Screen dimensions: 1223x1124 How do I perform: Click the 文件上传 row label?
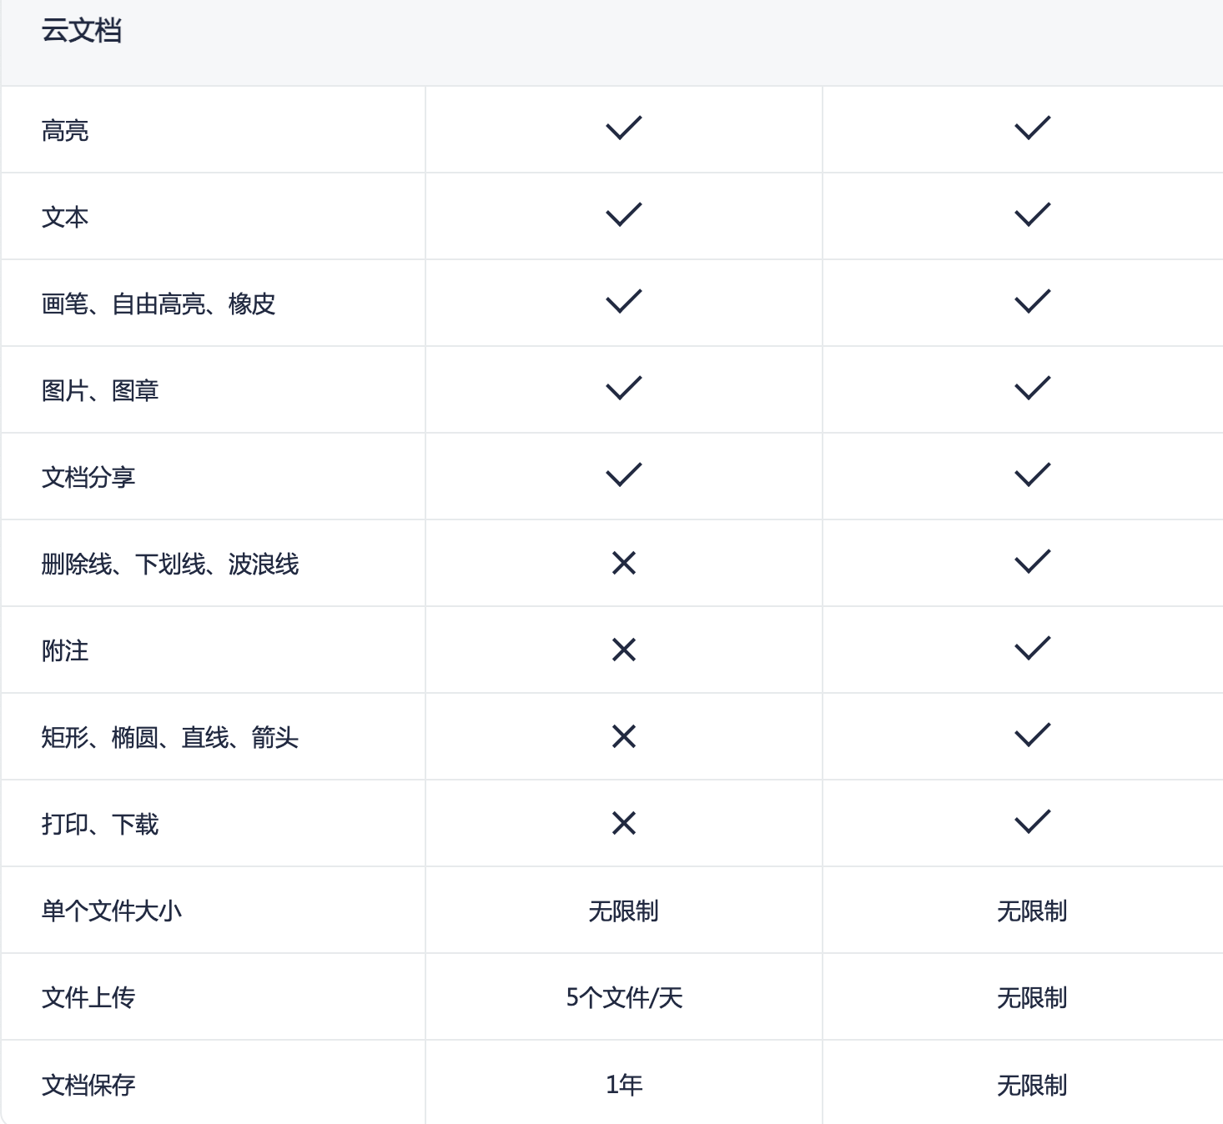pos(88,997)
